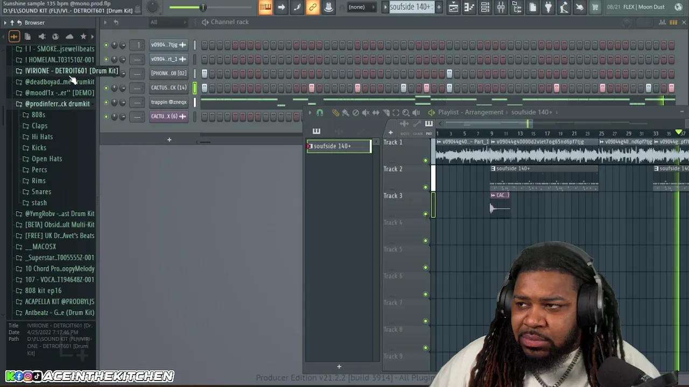The image size is (689, 387).
Task: Open the shopping cart content library icon
Action: [595, 7]
